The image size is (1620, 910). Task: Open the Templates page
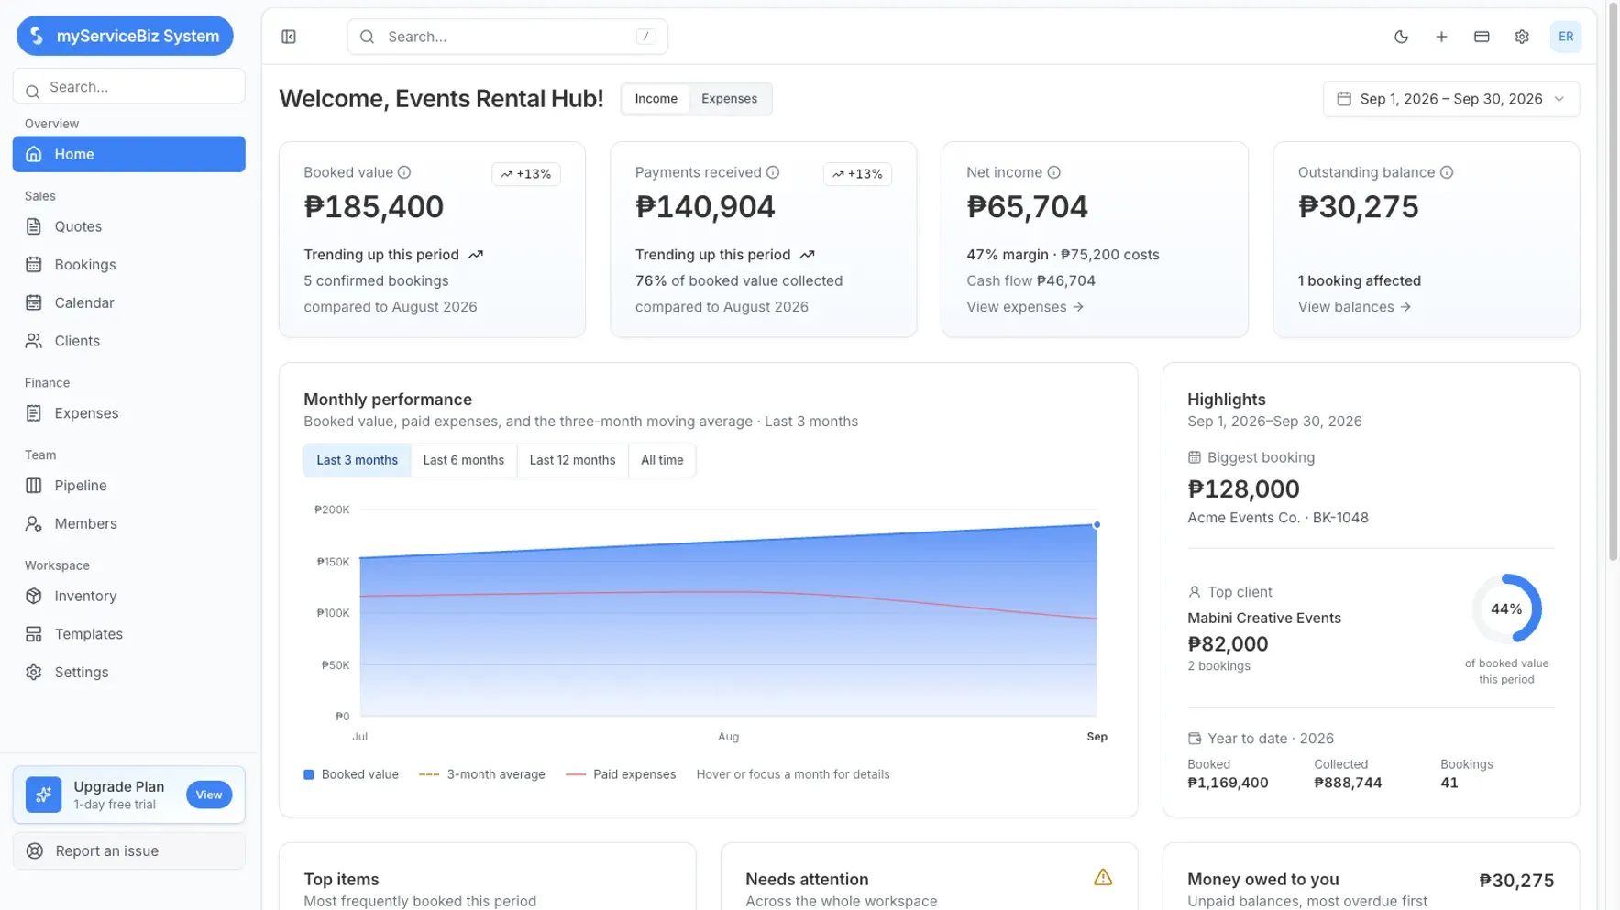click(128, 634)
